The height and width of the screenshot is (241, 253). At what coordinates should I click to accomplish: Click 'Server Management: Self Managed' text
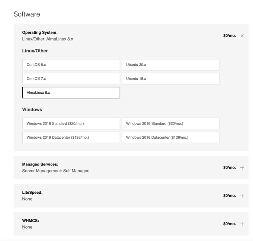tap(56, 171)
